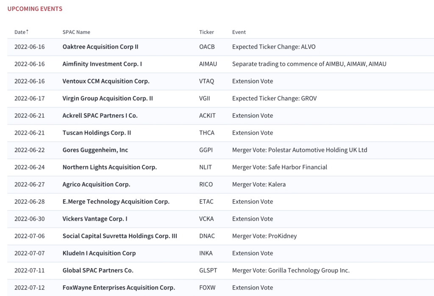
Task: Click Merger Vote: Kalera event
Action: [x=259, y=184]
